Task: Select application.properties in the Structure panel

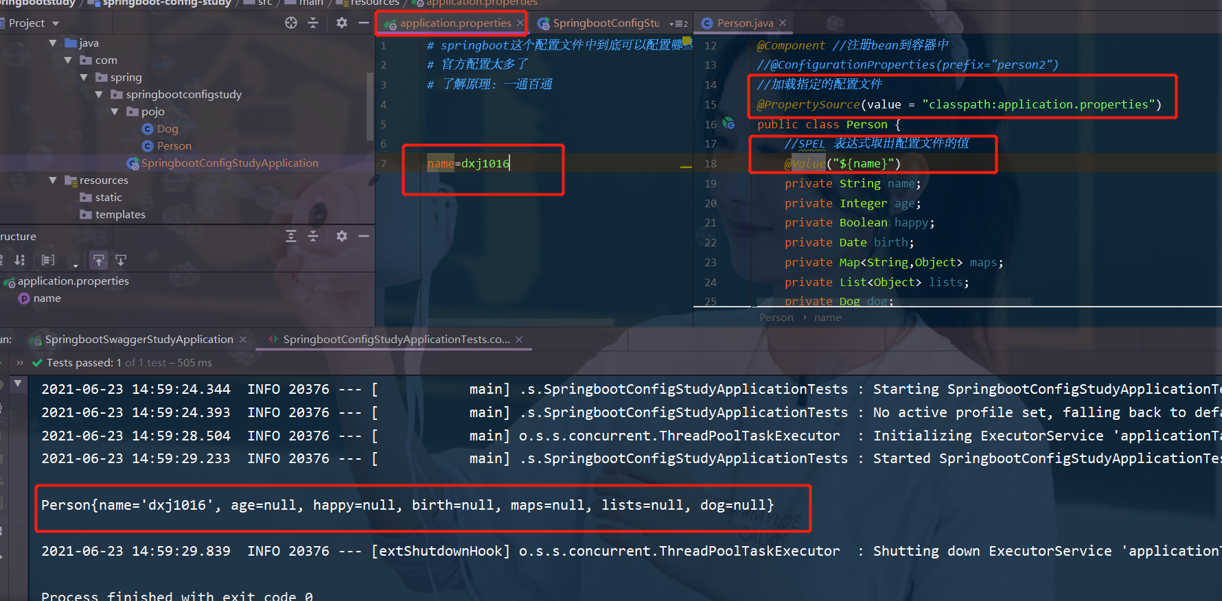Action: tap(73, 281)
